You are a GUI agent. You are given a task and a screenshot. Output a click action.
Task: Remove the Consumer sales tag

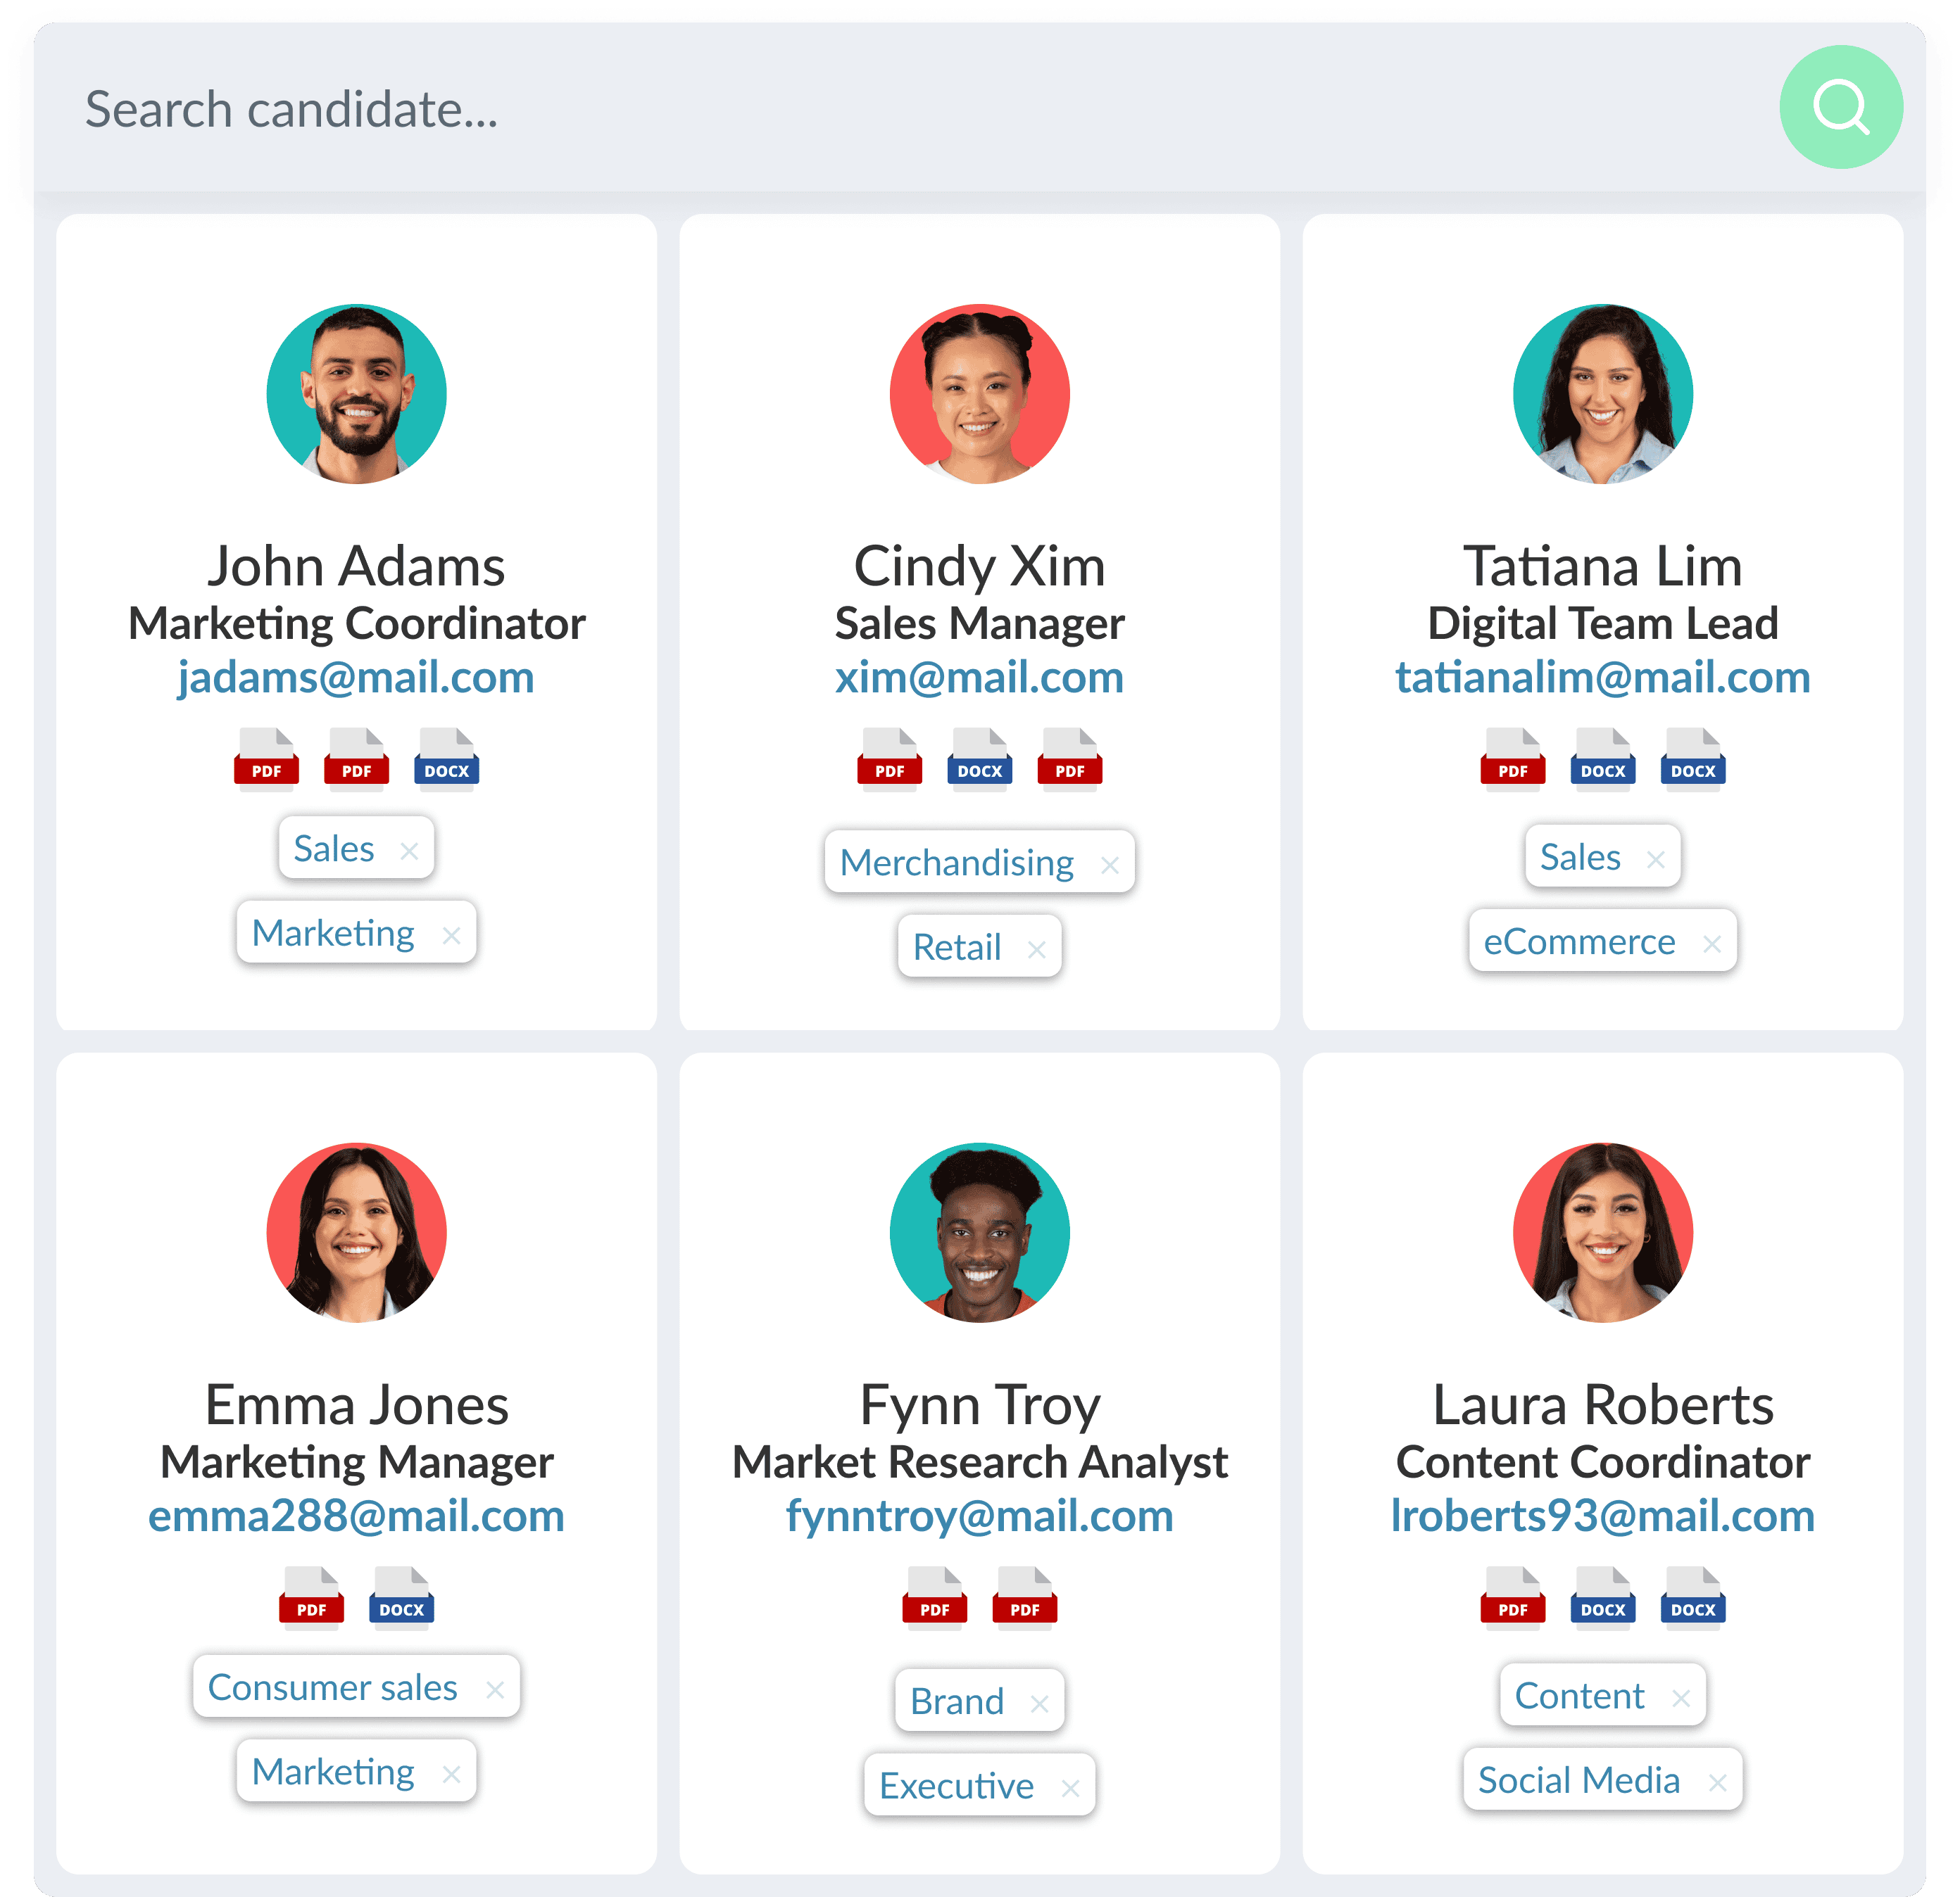point(494,1689)
